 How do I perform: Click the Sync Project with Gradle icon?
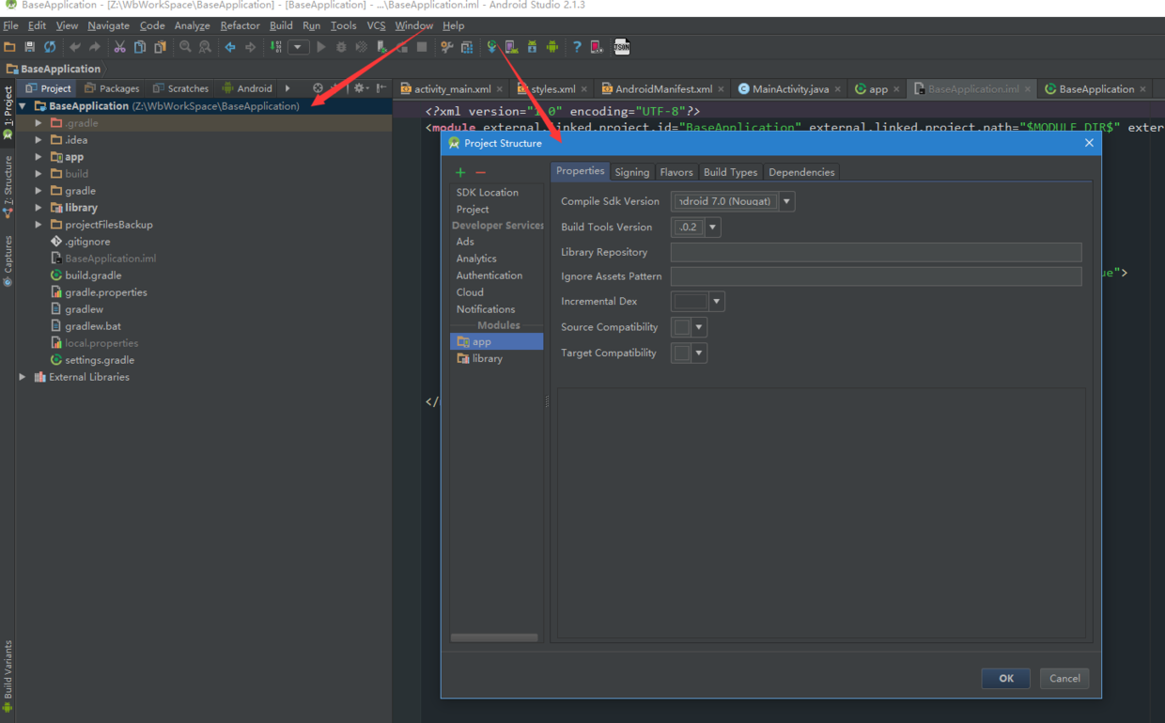491,47
